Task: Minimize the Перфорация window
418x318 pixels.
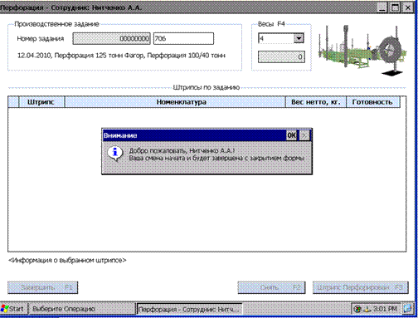Action: (x=382, y=7)
